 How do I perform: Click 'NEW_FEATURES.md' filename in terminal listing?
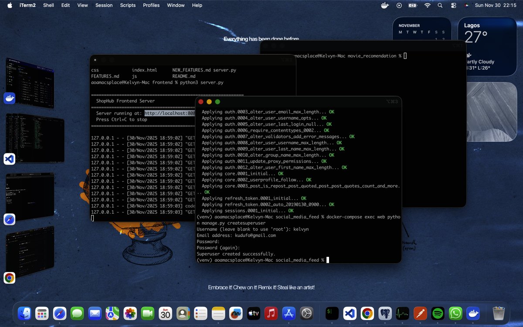[191, 70]
